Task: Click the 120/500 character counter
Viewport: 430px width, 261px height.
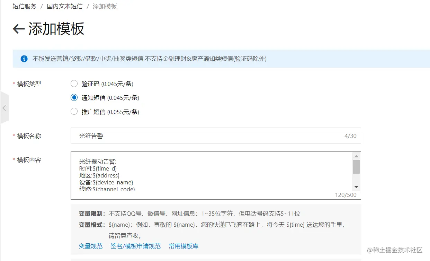Action: tap(346, 195)
